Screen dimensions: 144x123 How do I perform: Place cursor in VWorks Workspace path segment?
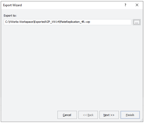[21, 22]
